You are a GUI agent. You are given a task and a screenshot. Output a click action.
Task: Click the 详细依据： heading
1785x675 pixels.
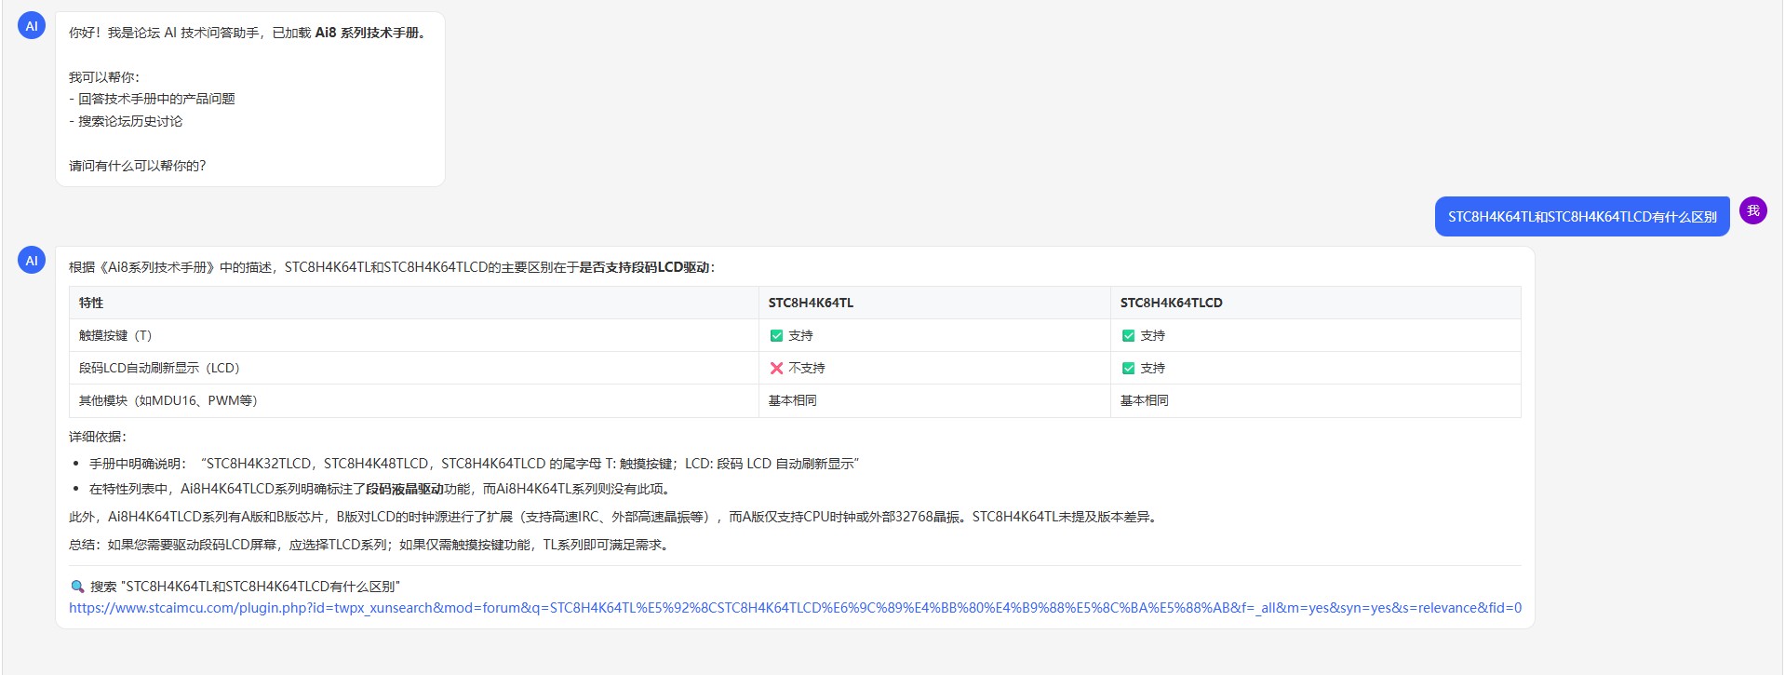(98, 437)
